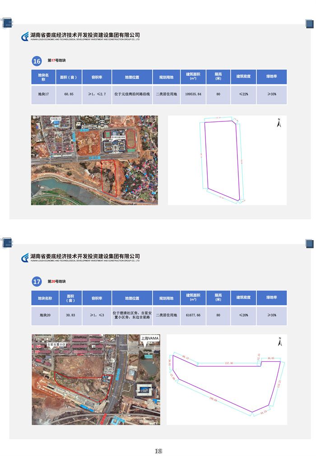
Task: Click the blue number 17 badge
Action: pyautogui.click(x=37, y=282)
